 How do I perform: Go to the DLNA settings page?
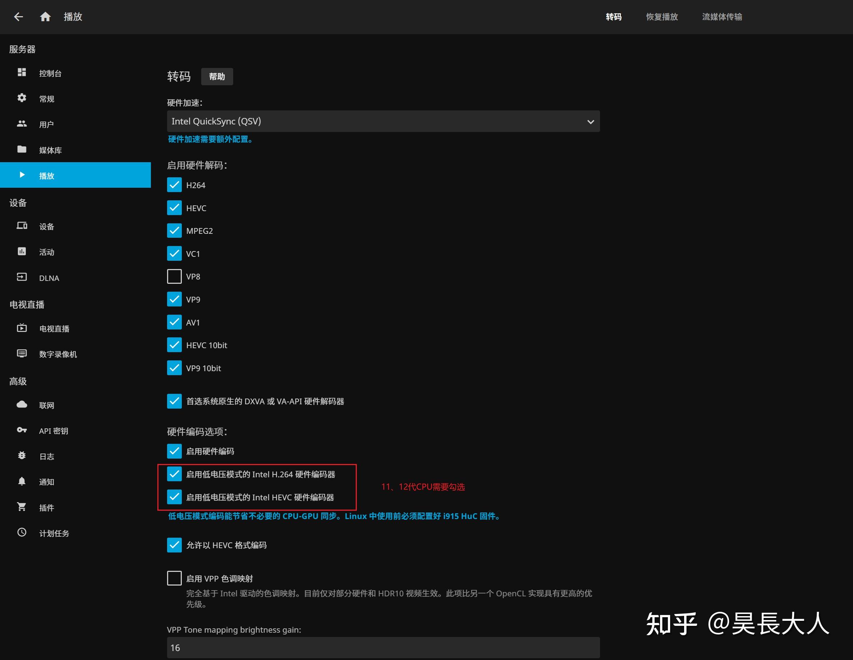[x=49, y=278]
